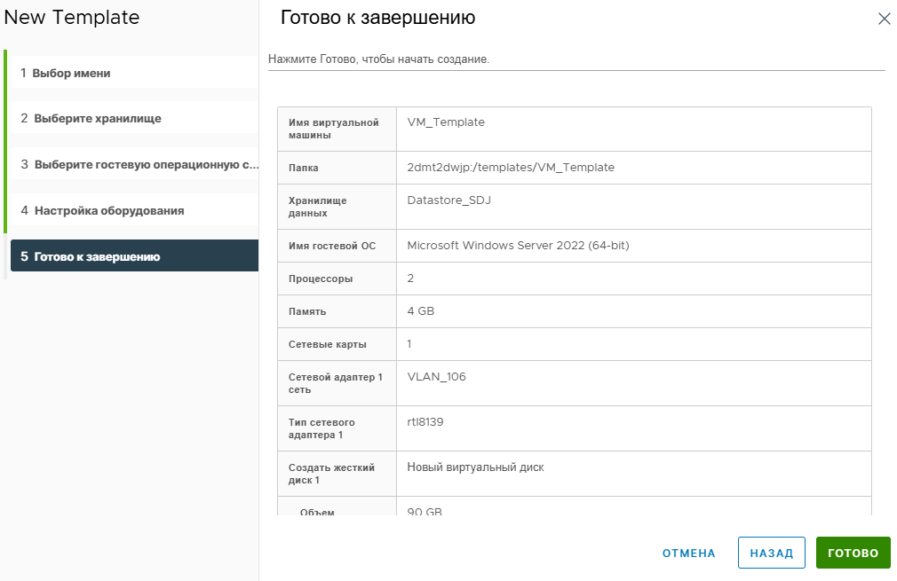The height and width of the screenshot is (581, 897).
Task: Click the Имя гостевой ОС label
Action: (x=332, y=247)
